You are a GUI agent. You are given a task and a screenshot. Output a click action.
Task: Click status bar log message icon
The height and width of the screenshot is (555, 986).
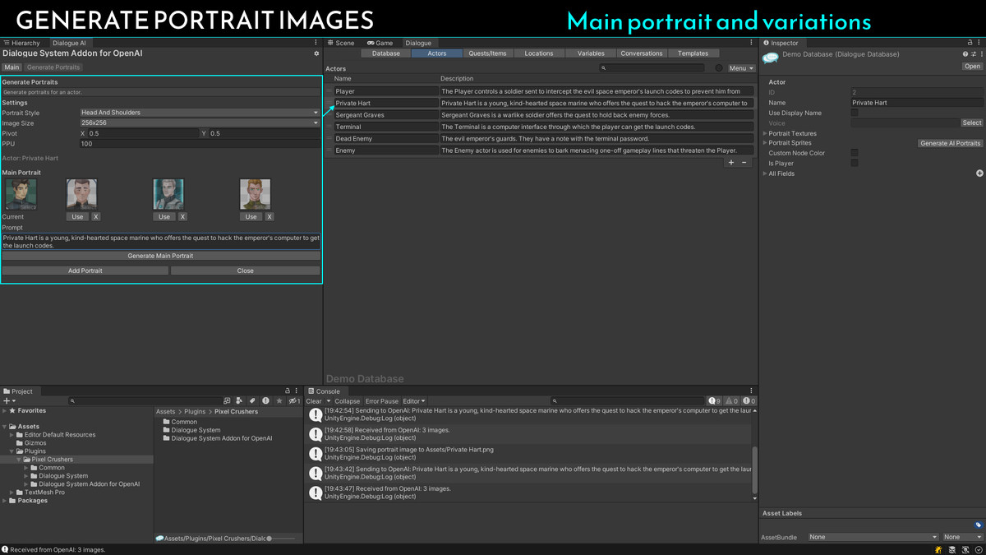pos(5,550)
